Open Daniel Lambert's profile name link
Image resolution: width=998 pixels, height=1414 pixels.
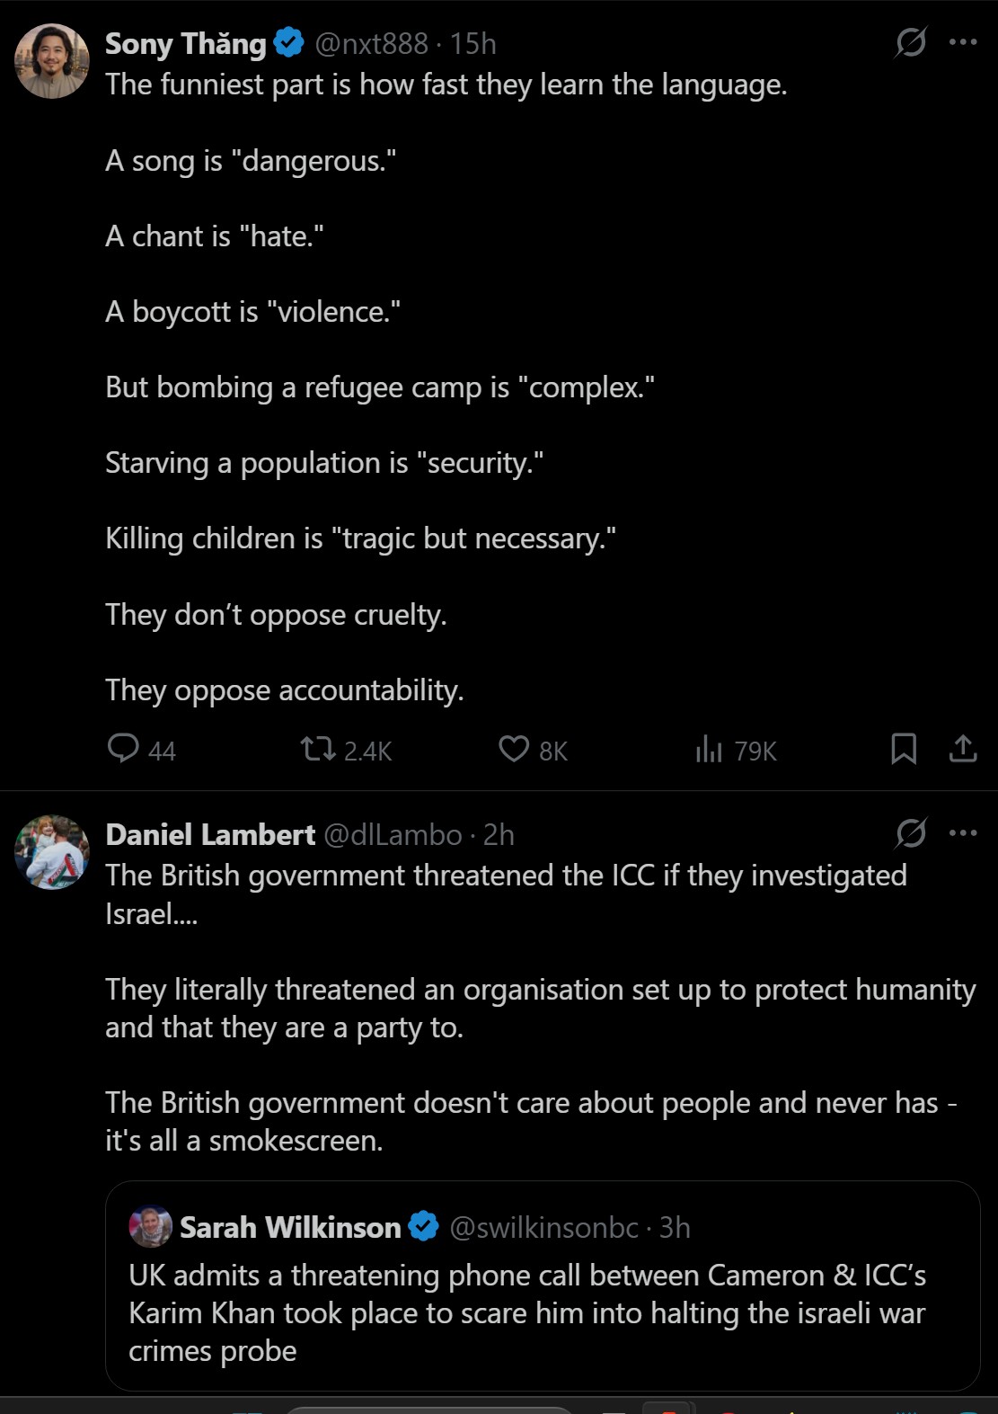click(210, 835)
